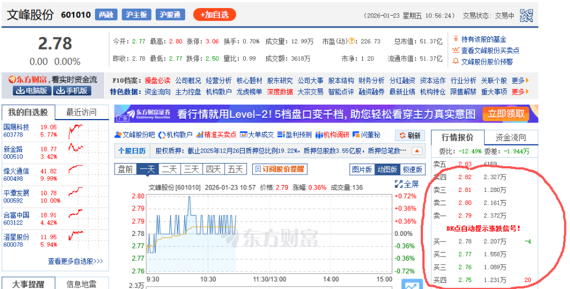Switch chart to 图片版
This screenshot has height=289, width=570.
click(x=362, y=169)
